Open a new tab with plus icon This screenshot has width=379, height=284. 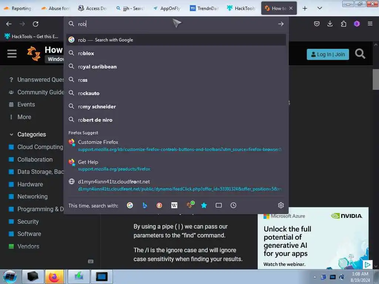click(305, 9)
